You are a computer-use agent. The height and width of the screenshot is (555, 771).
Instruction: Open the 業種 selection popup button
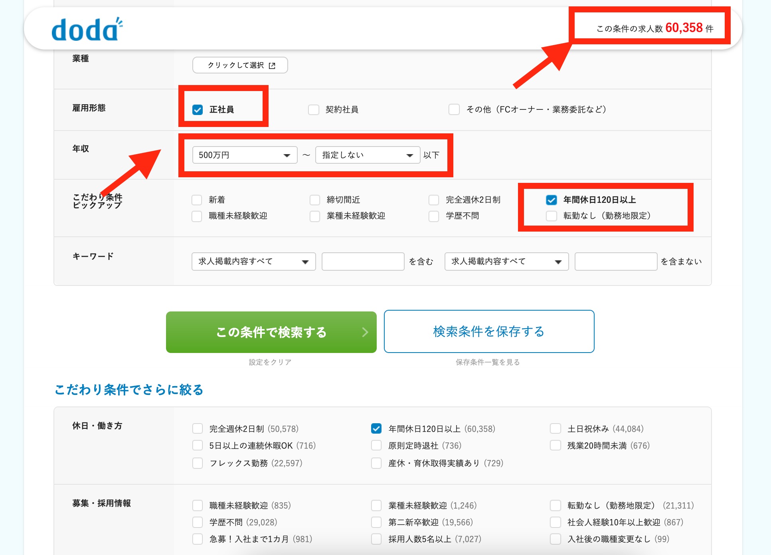pyautogui.click(x=240, y=65)
